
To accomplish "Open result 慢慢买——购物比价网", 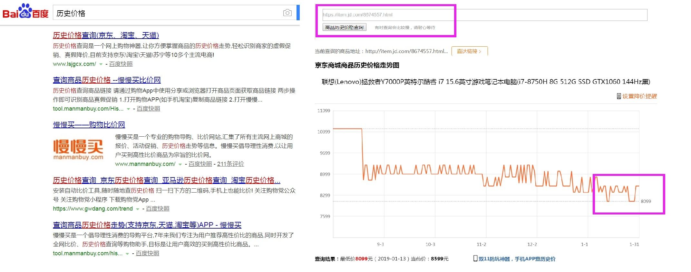I will (89, 124).
